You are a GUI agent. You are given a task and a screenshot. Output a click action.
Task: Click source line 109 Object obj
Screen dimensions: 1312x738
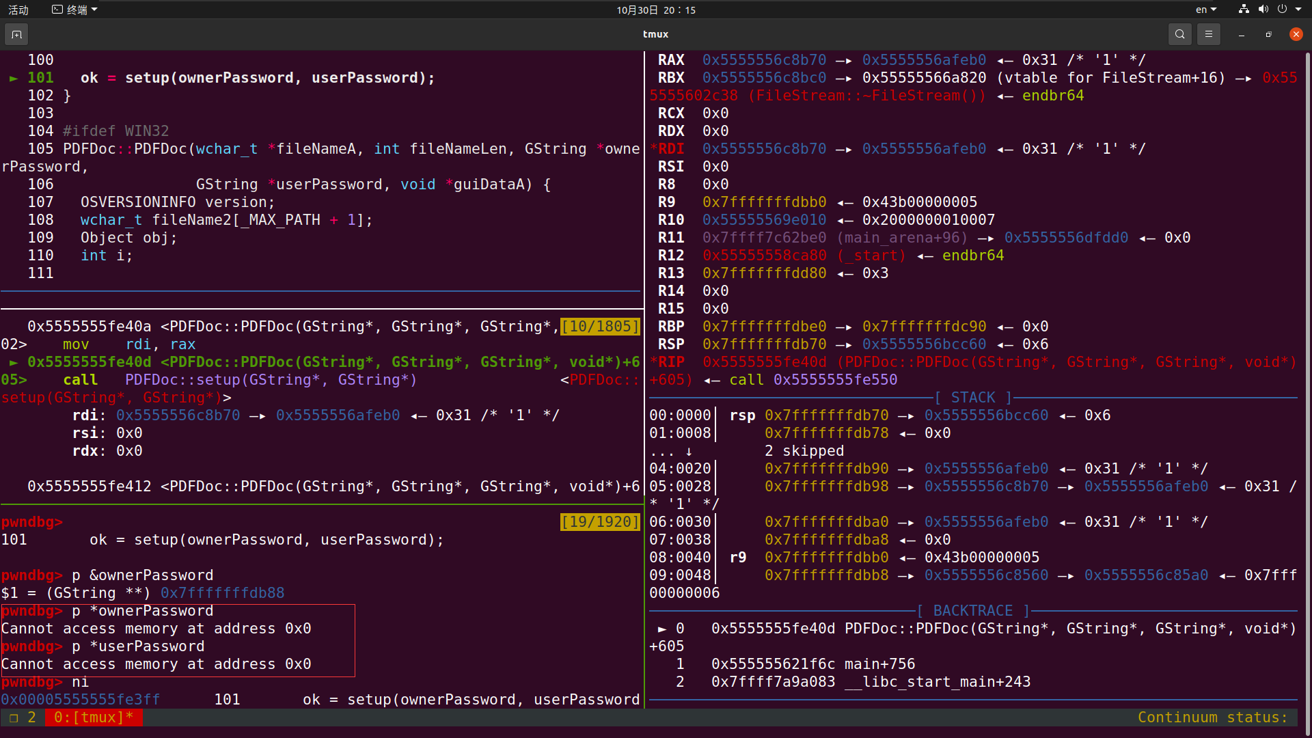[128, 238]
